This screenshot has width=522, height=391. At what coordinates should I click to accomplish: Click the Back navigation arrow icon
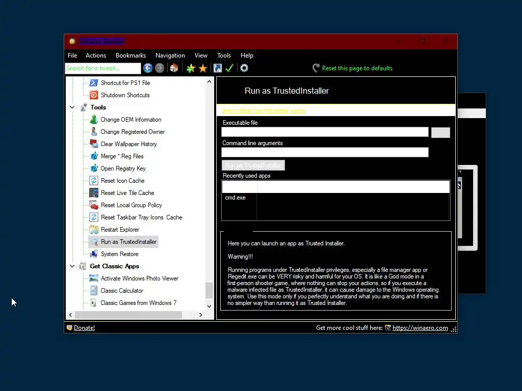click(x=148, y=68)
